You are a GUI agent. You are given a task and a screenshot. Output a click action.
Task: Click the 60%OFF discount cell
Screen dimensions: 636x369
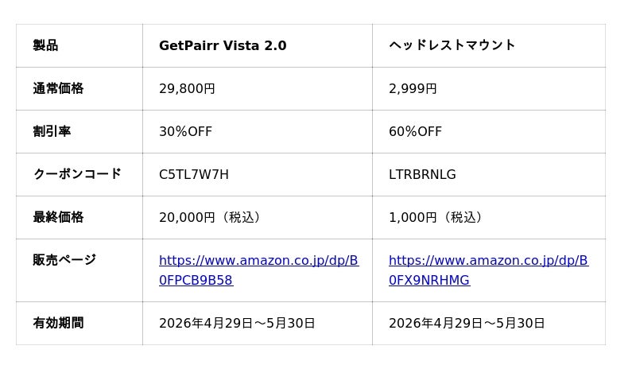pos(415,132)
